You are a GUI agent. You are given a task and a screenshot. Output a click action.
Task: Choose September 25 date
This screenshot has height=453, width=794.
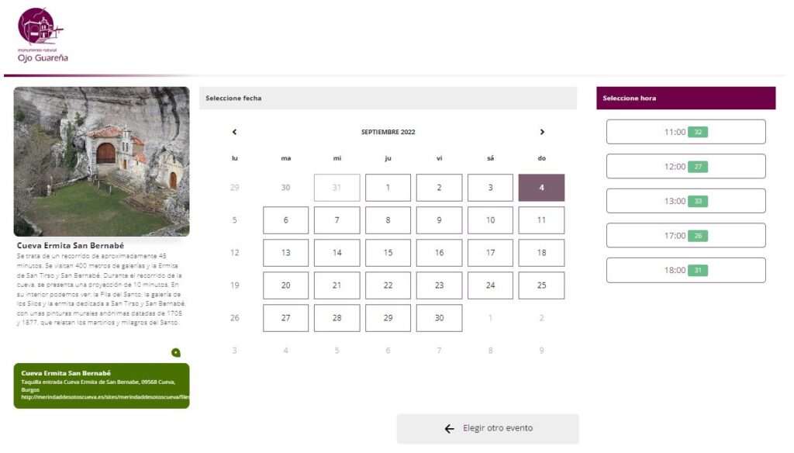[x=541, y=285]
